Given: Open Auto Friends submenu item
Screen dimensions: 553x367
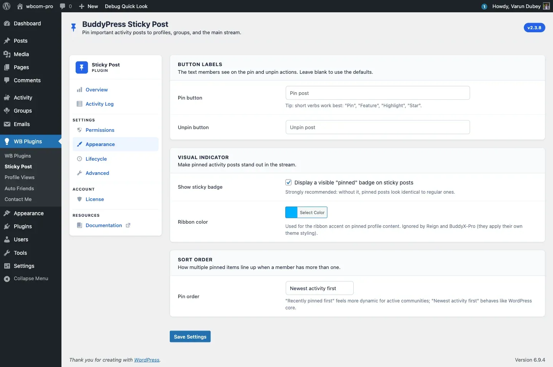Looking at the screenshot, I should click(x=19, y=188).
